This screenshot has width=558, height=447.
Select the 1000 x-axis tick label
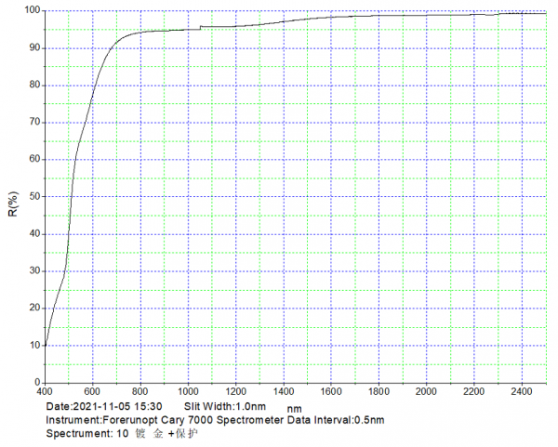tap(188, 391)
